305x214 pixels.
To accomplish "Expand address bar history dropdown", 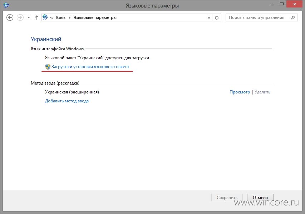I will click(x=209, y=18).
